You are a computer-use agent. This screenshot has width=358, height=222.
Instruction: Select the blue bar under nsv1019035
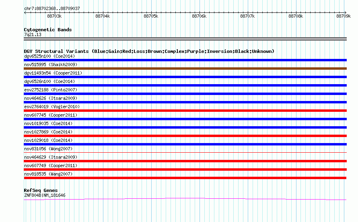point(185,127)
